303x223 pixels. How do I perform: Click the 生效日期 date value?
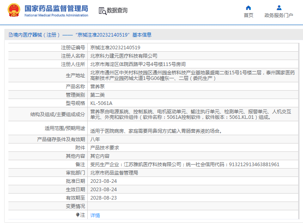pyautogui.click(x=104, y=190)
